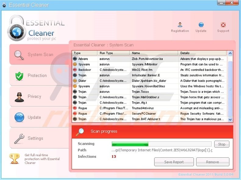Screen dimensions: 241x180
Task: Select the Win32.Rbot.fm entry
Action: point(142,70)
